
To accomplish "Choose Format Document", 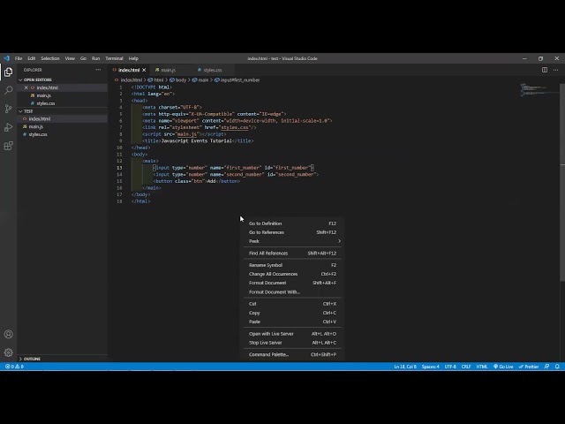I will (x=292, y=283).
